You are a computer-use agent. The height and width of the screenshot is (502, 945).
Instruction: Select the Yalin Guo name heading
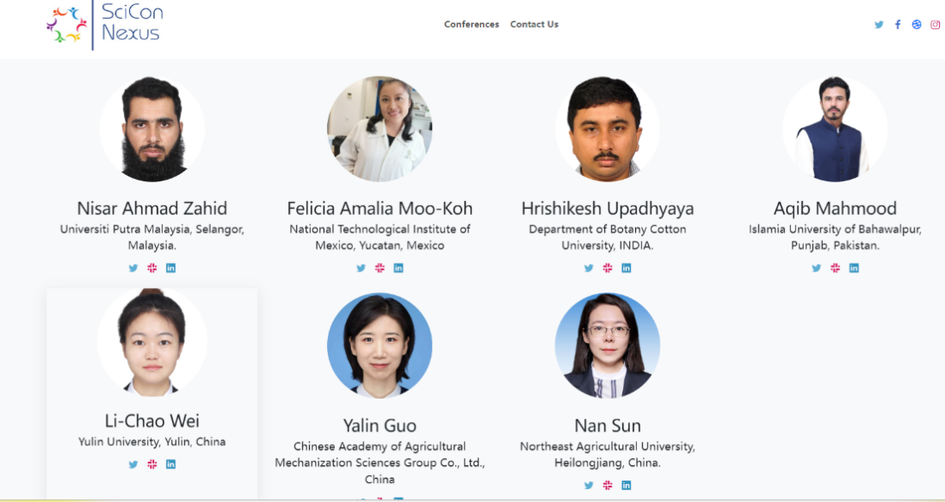point(380,425)
